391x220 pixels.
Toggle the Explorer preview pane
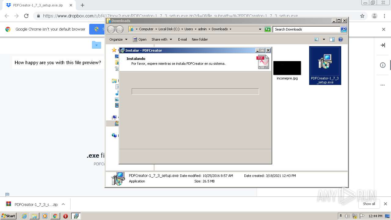(332, 39)
